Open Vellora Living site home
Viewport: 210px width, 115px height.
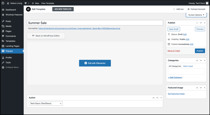[14, 3]
